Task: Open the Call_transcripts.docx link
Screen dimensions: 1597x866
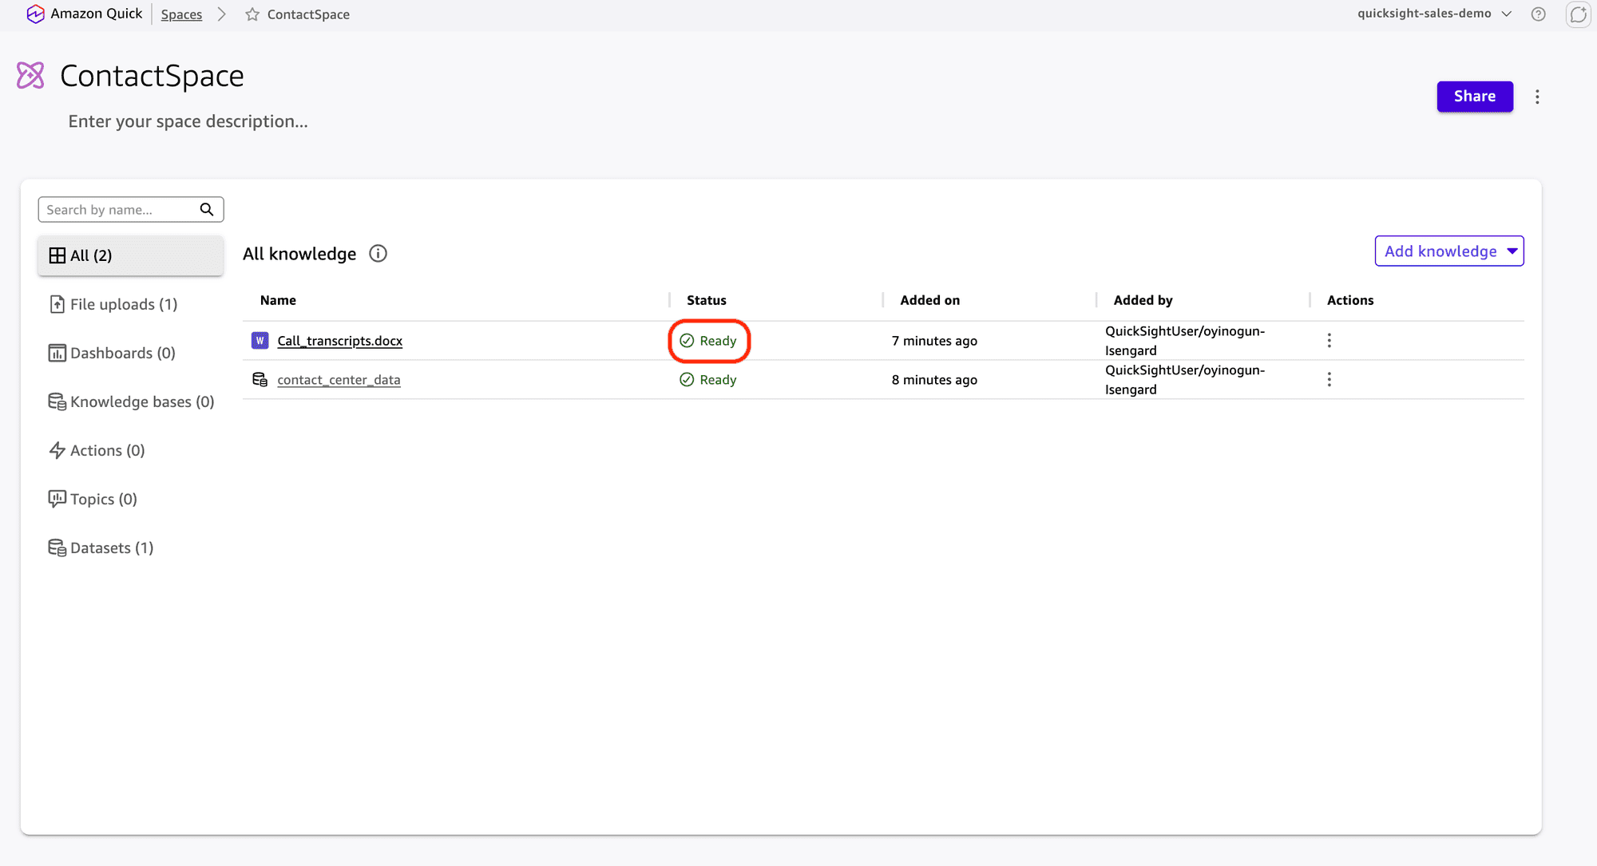Action: [x=339, y=341]
